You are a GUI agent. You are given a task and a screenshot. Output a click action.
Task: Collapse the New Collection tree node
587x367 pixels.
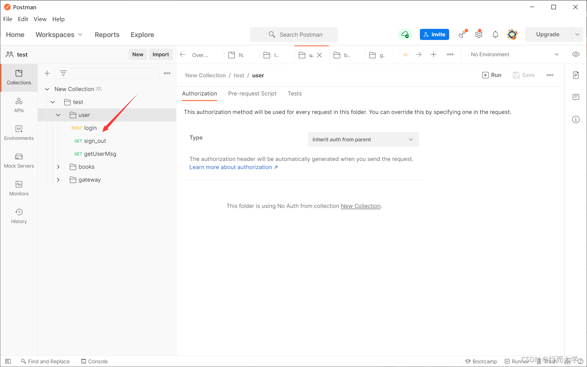47,89
